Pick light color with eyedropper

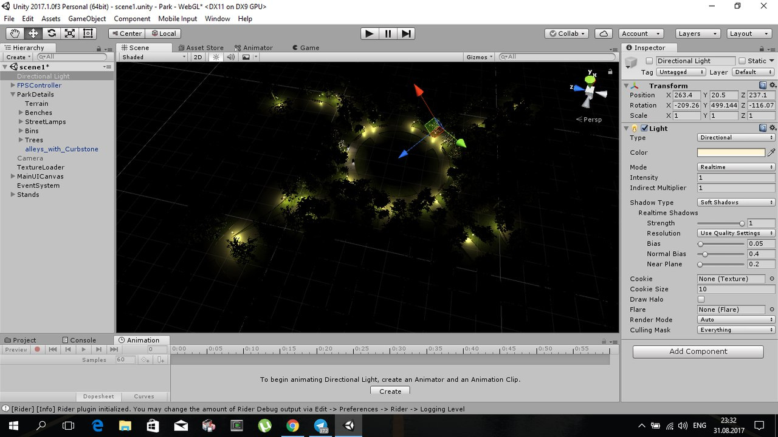click(x=771, y=152)
